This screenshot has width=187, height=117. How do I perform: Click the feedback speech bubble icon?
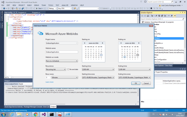[x=145, y=2]
